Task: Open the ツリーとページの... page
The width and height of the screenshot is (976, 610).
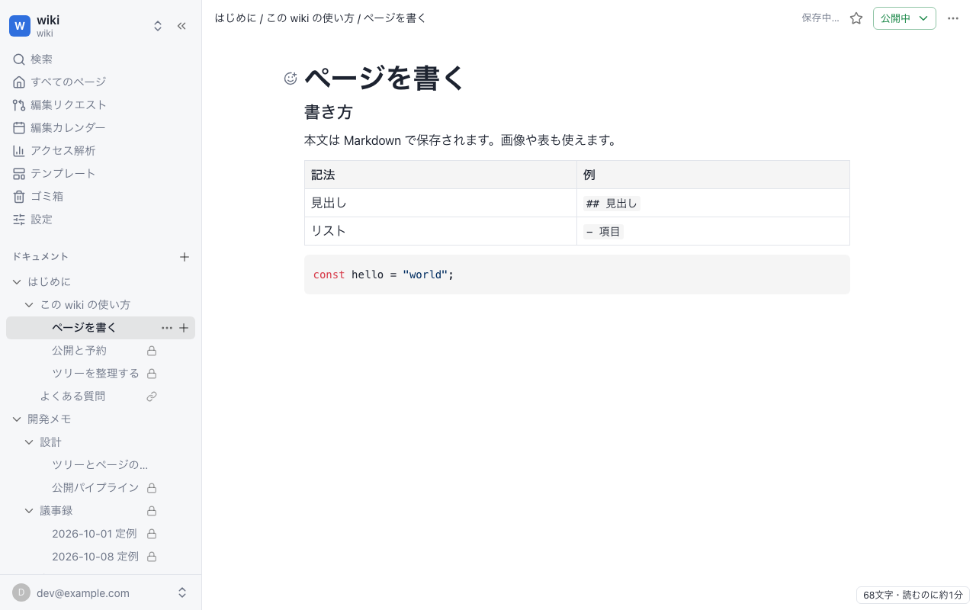Action: tap(100, 464)
